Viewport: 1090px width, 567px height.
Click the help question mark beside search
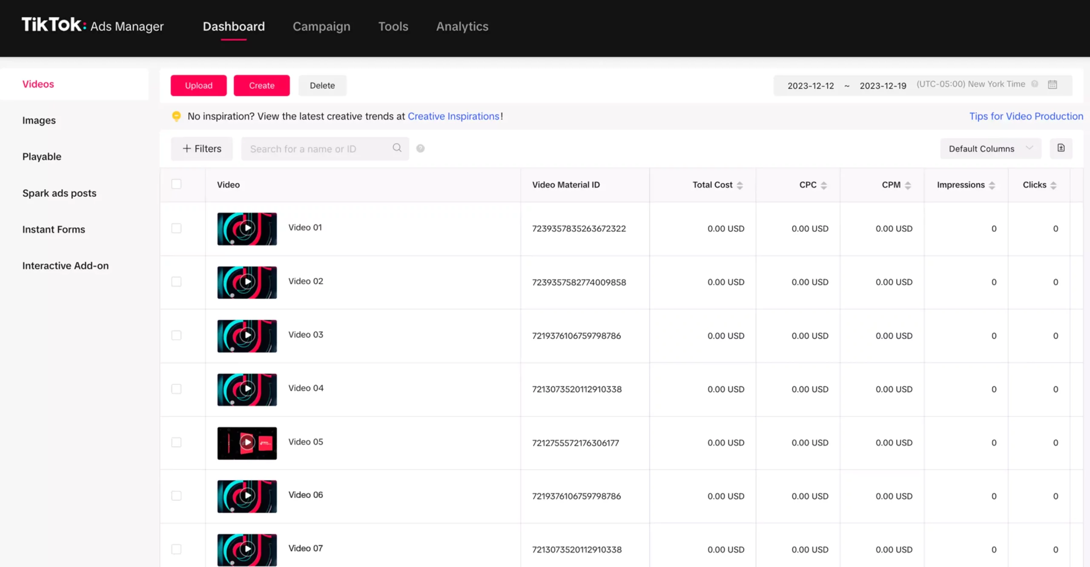pos(420,149)
